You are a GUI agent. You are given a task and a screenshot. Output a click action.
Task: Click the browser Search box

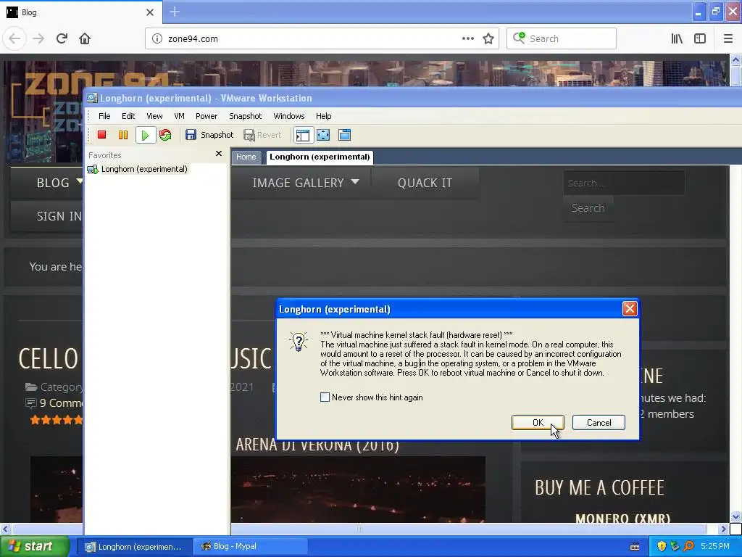pyautogui.click(x=562, y=38)
